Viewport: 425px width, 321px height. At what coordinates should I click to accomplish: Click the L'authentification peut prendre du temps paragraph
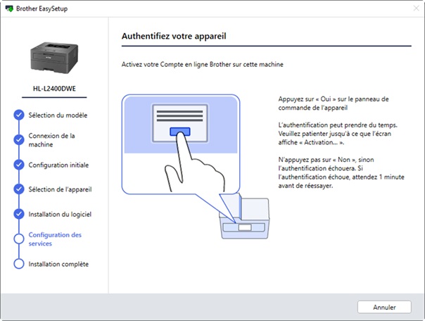click(338, 134)
